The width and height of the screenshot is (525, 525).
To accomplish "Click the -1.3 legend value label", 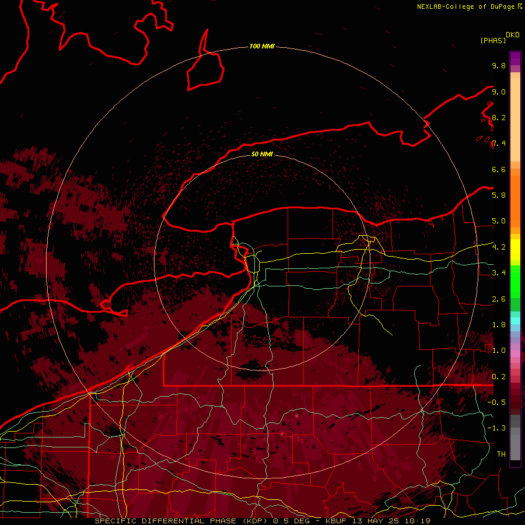I will point(496,428).
